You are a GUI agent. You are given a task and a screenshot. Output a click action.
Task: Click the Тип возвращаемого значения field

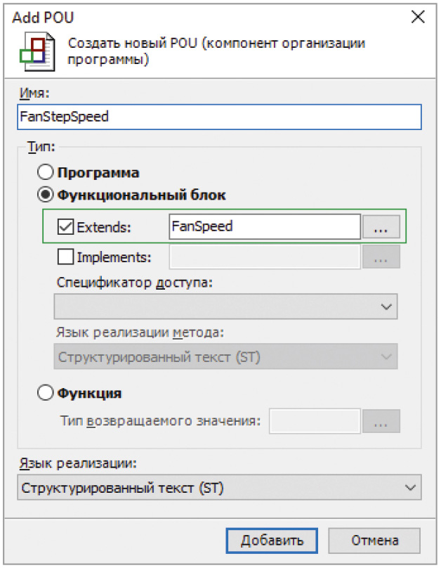315,421
